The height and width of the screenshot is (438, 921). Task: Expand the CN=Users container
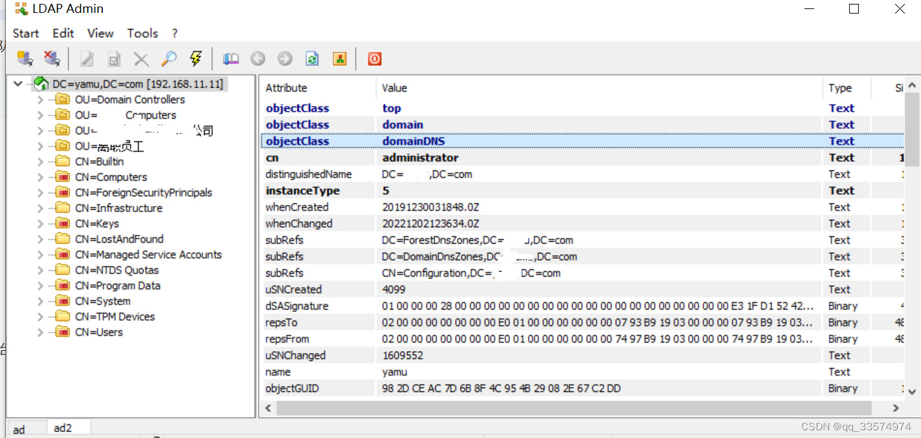coord(39,332)
